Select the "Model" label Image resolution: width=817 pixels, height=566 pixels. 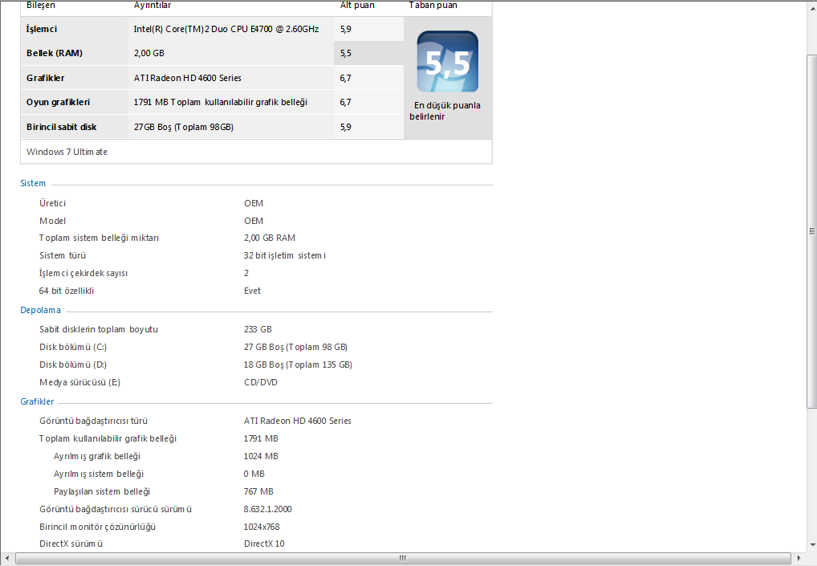pos(53,221)
